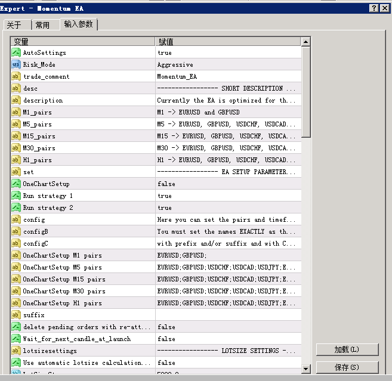392x381 pixels.
Task: Click the Wait_for_next_candle_at_launch row icon
Action: click(16, 339)
